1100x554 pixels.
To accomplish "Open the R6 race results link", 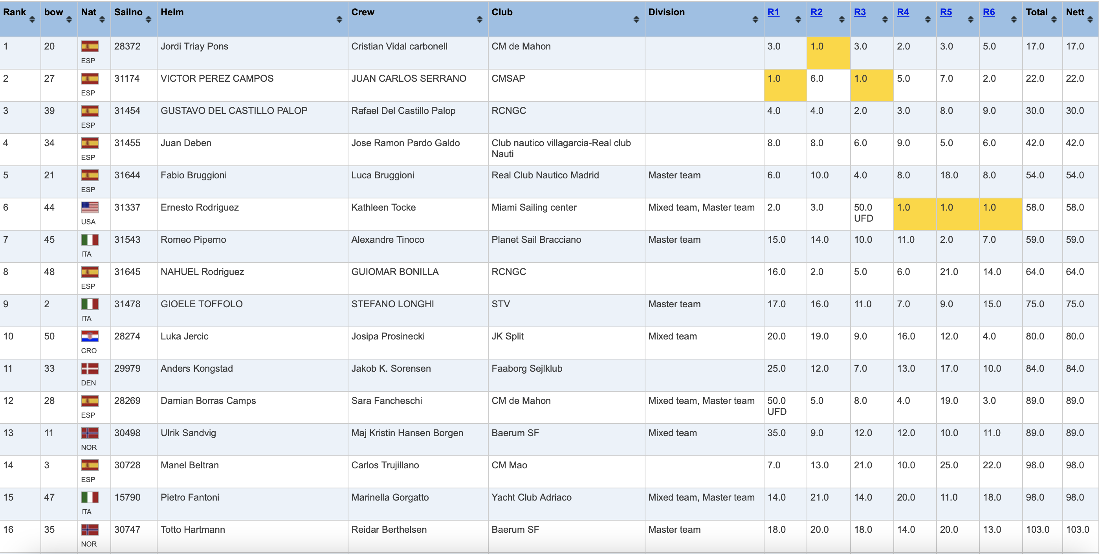I will (x=989, y=12).
